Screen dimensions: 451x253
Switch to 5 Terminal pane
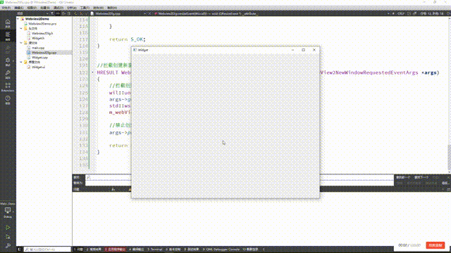point(155,249)
